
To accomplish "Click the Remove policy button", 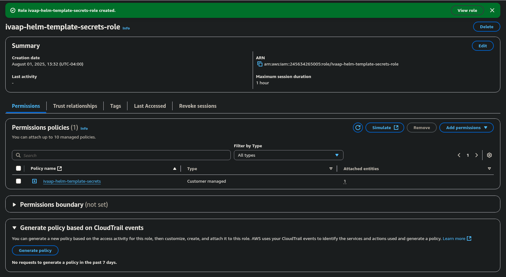I will click(x=421, y=128).
